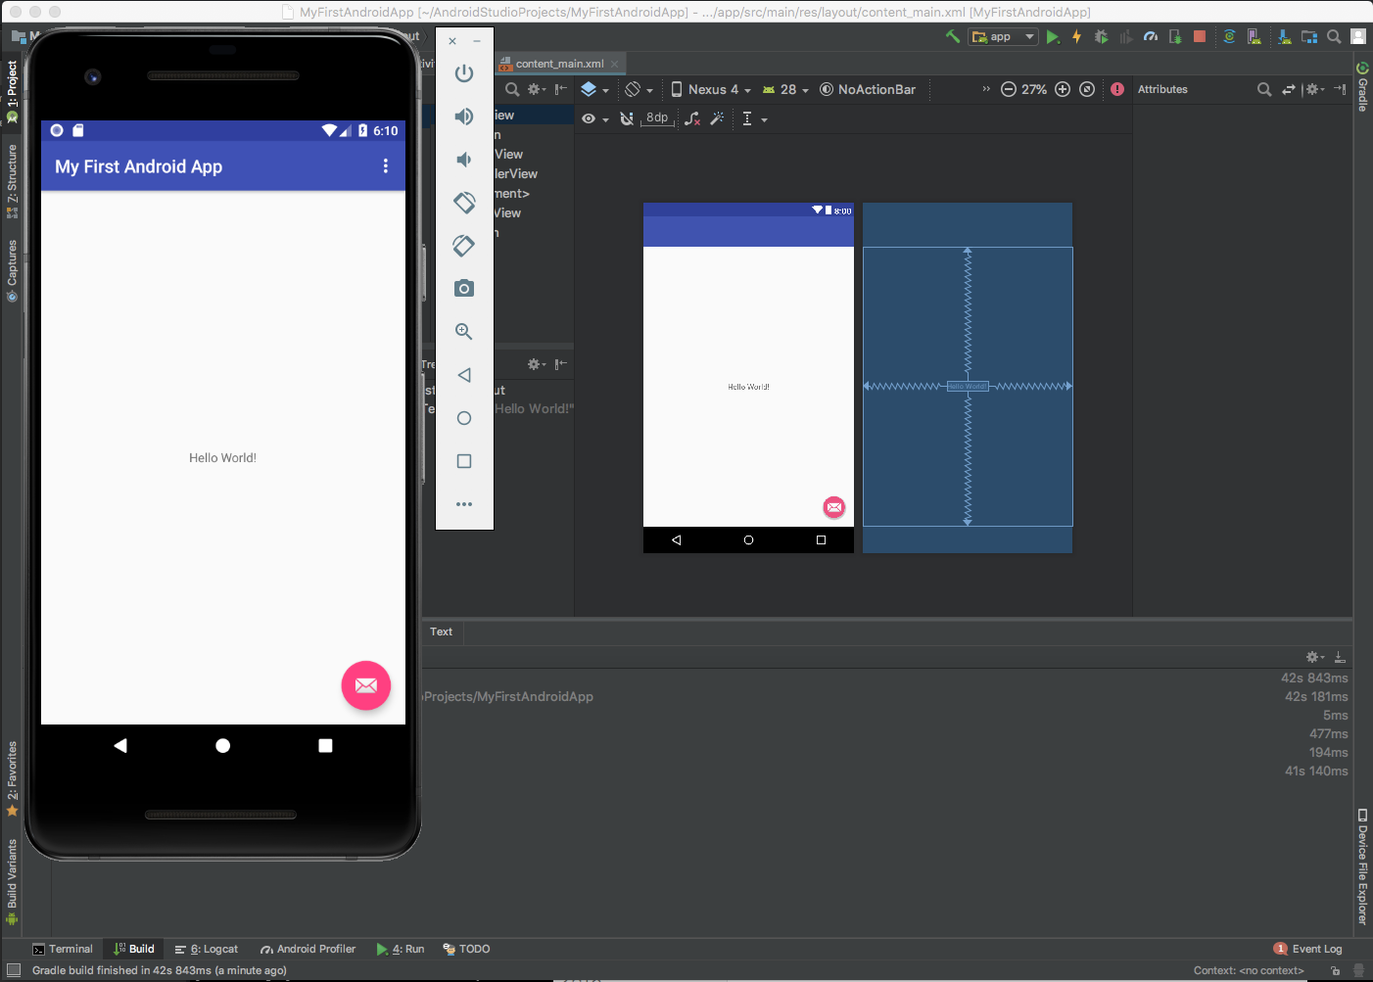Zoom out the design preview with minus
Viewport: 1373px width, 982px height.
pyautogui.click(x=1008, y=89)
